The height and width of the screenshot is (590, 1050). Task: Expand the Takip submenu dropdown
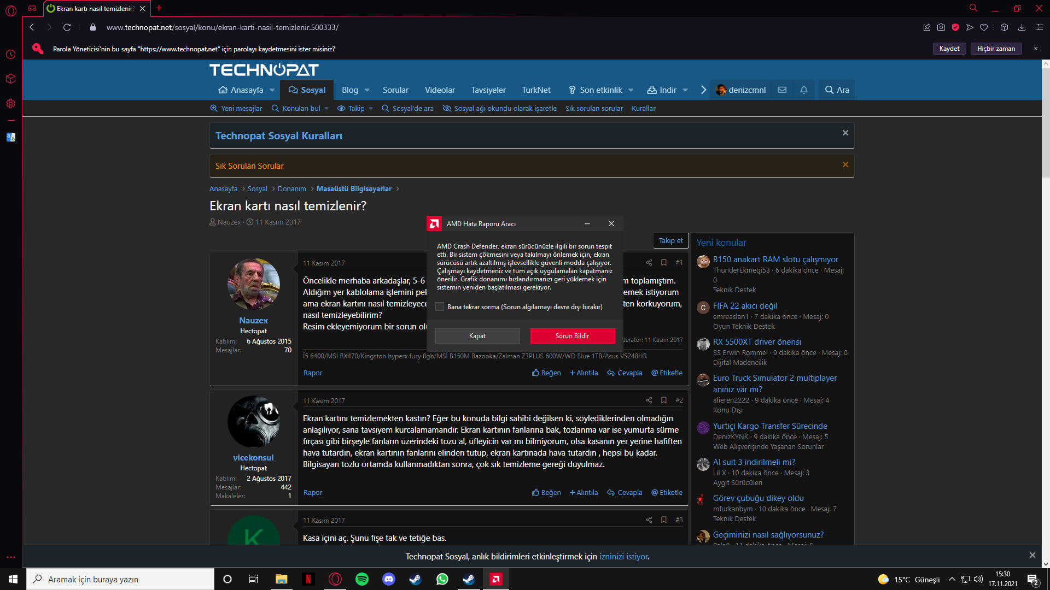(371, 109)
